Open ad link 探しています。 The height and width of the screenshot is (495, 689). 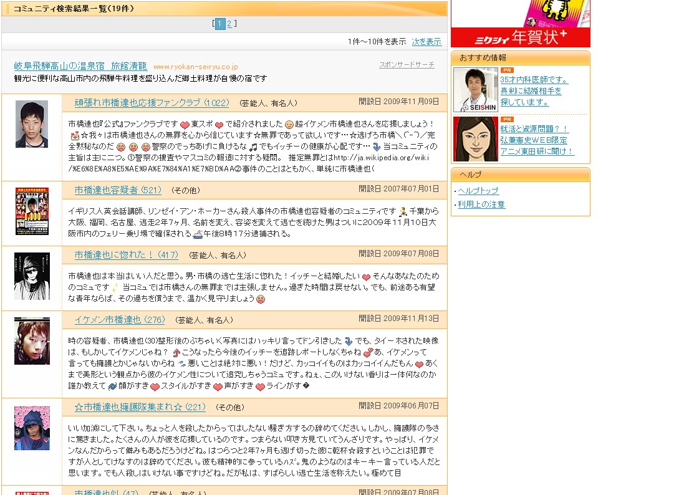[x=524, y=102]
